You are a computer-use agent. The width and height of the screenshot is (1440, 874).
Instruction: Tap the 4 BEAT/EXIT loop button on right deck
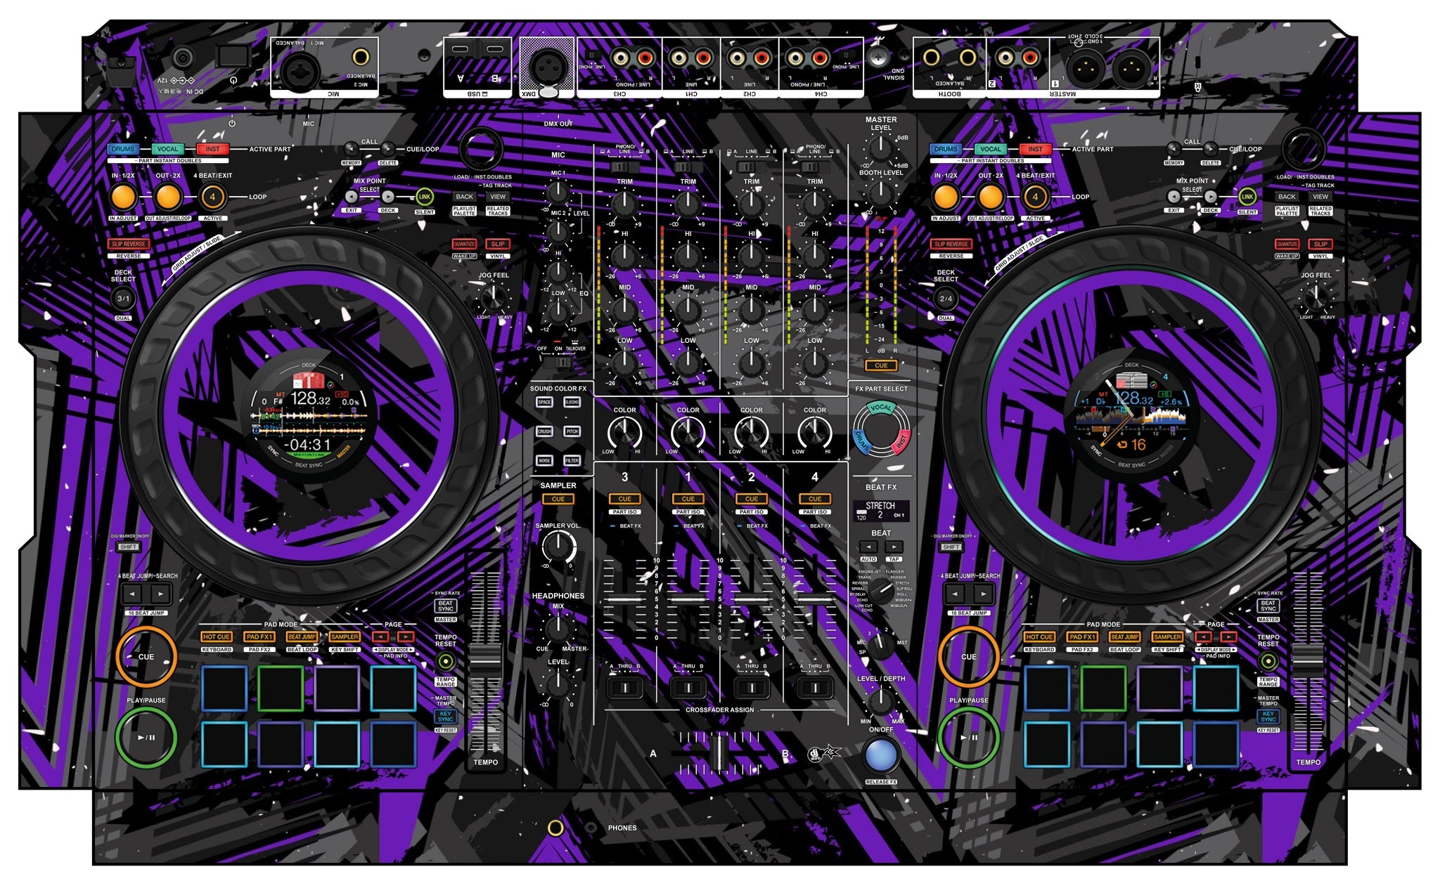click(1035, 197)
